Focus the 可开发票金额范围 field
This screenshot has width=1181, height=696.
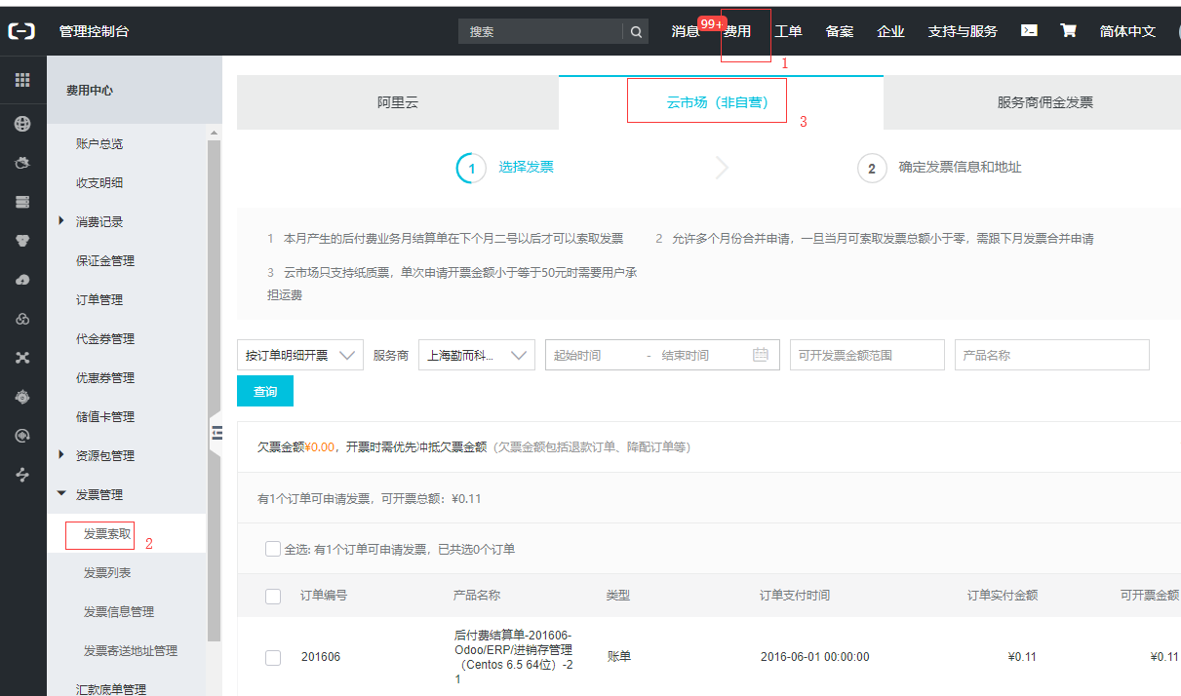[867, 355]
